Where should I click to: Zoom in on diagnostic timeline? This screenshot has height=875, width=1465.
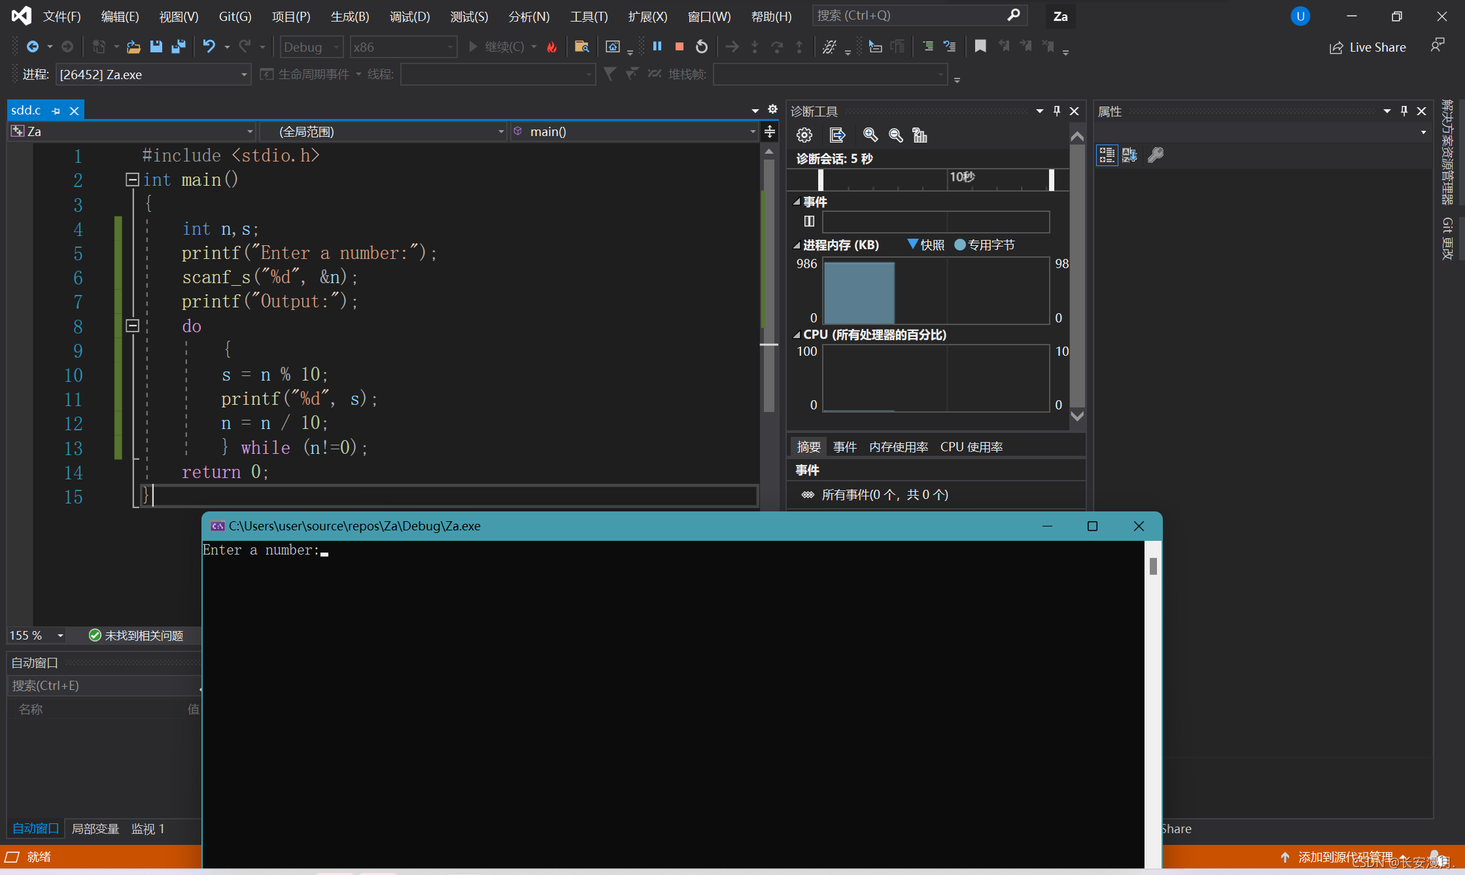point(870,135)
